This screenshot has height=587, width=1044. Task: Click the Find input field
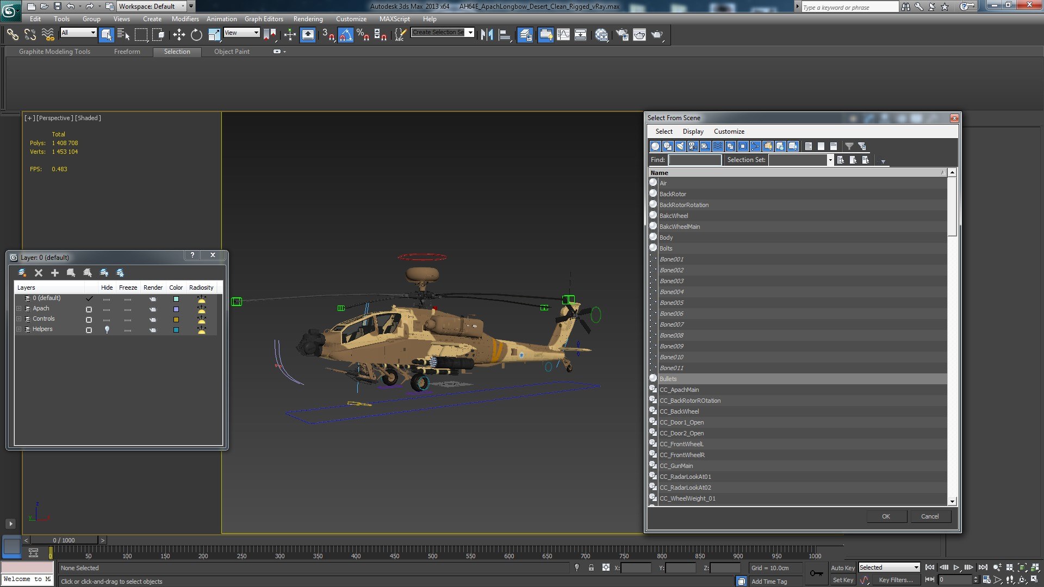coord(694,160)
